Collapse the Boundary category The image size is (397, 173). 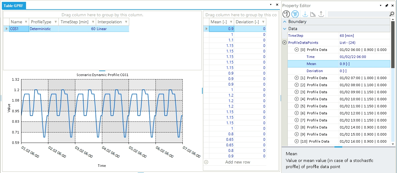coord(285,22)
